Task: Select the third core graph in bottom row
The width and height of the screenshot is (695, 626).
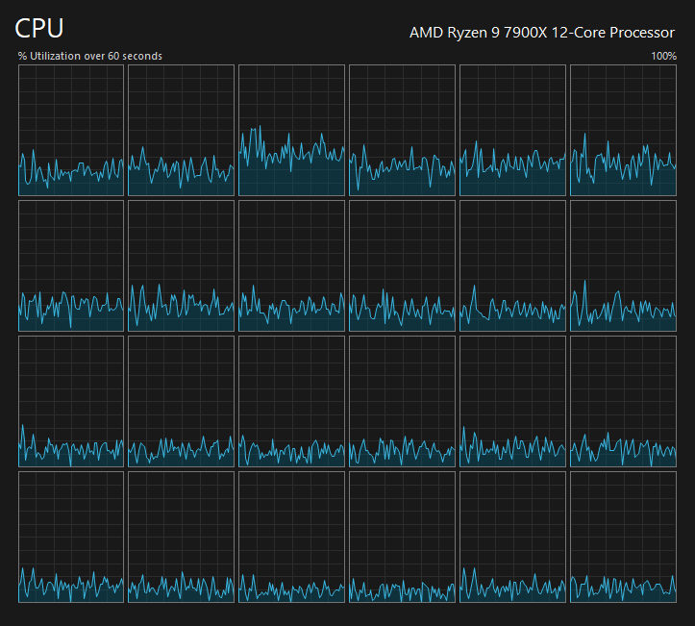Action: (291, 537)
